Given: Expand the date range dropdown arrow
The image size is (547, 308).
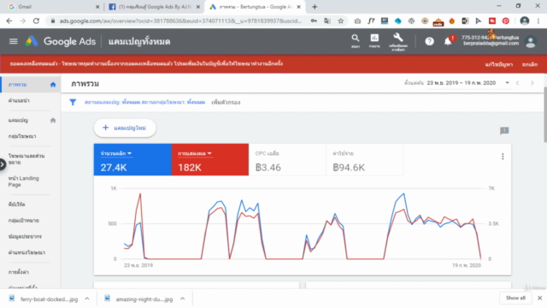Looking at the screenshot, I should (507, 83).
